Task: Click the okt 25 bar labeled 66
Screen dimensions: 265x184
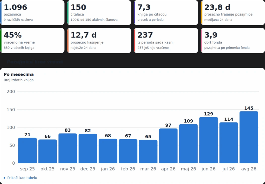Action: click(x=48, y=151)
